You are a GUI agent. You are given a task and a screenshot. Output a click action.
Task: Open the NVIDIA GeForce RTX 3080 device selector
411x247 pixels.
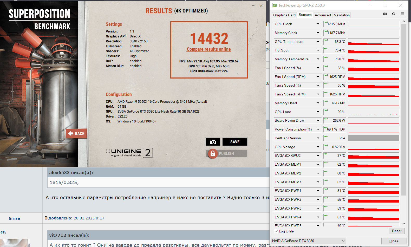coord(308,241)
